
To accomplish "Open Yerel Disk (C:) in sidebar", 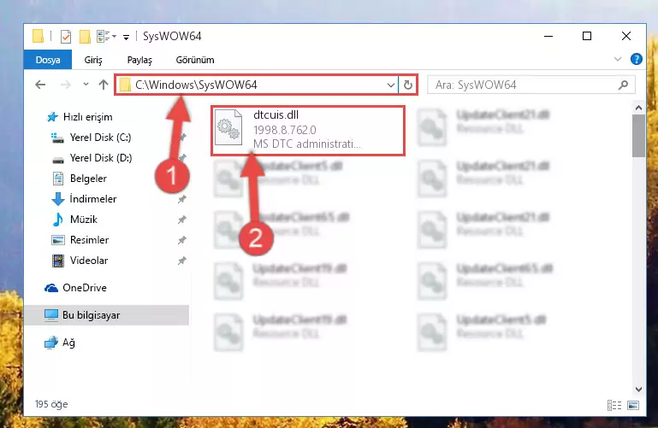I will pyautogui.click(x=100, y=138).
